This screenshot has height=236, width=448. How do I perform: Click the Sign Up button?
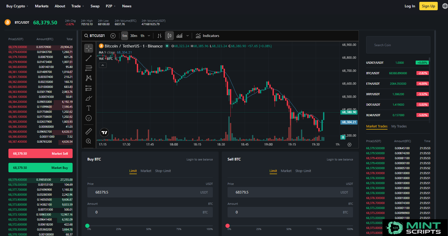(428, 6)
